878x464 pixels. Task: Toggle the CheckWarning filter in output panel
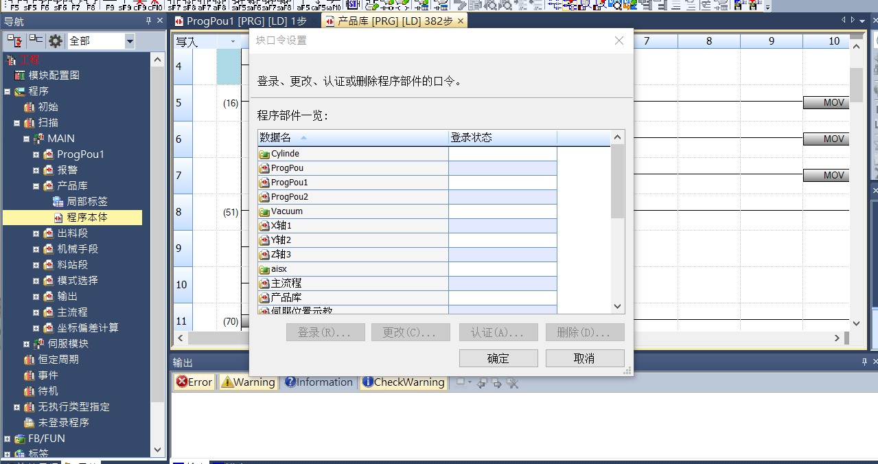[404, 382]
